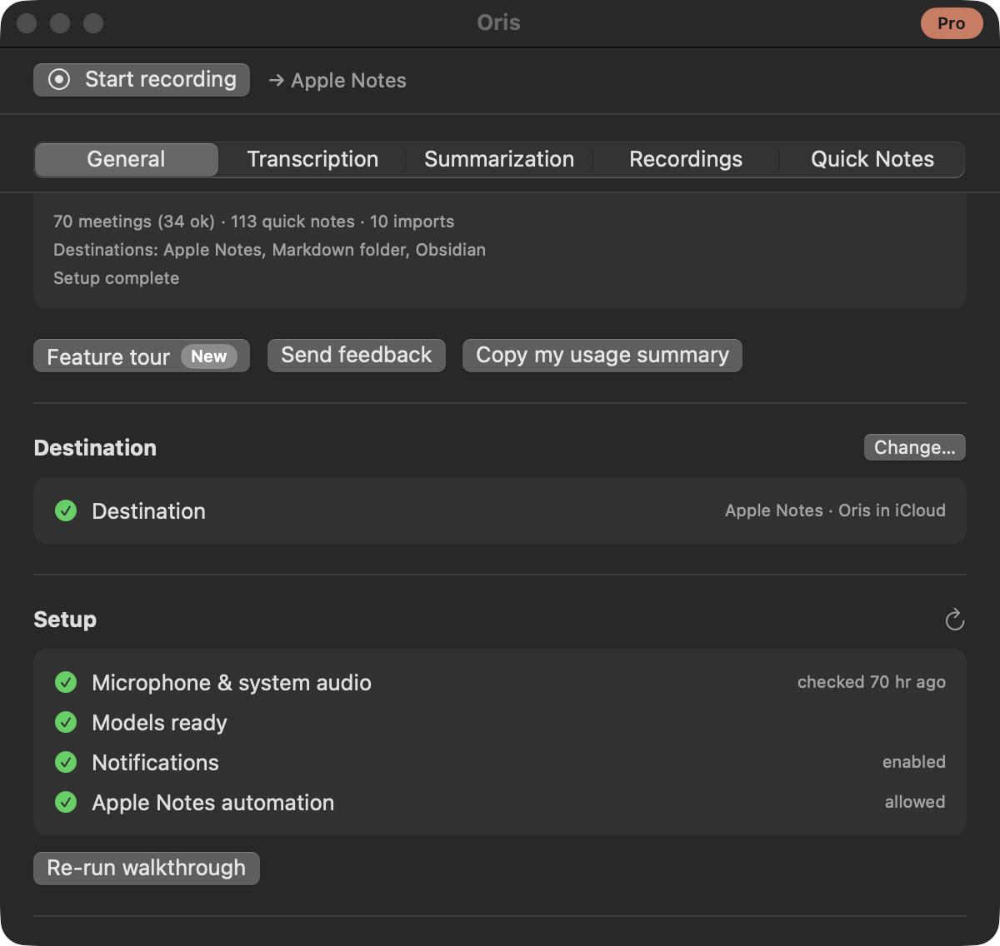The width and height of the screenshot is (1000, 946).
Task: Click 'Apple Notes automation' label
Action: [x=213, y=803]
